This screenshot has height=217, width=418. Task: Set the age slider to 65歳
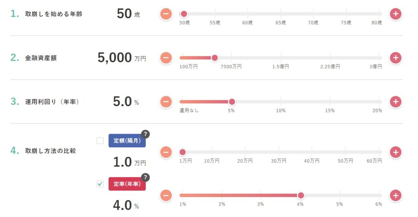281,14
